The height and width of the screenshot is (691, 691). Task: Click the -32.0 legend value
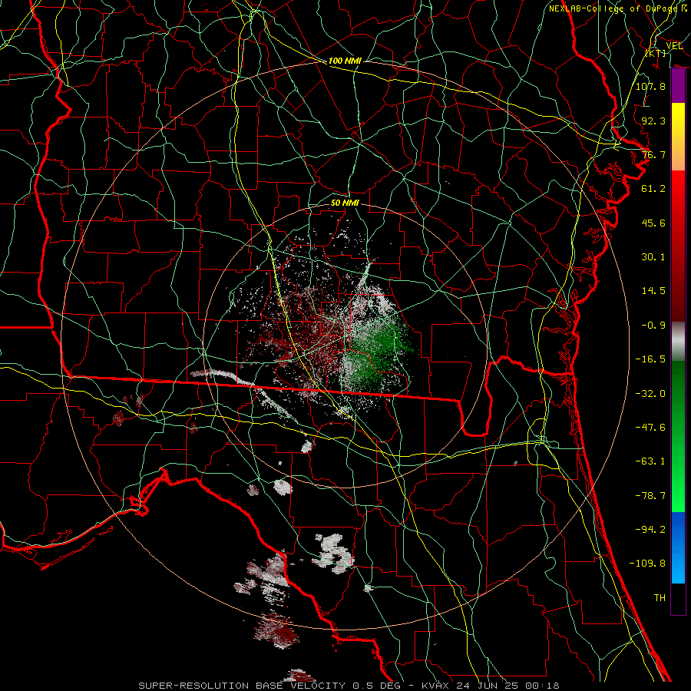click(650, 393)
